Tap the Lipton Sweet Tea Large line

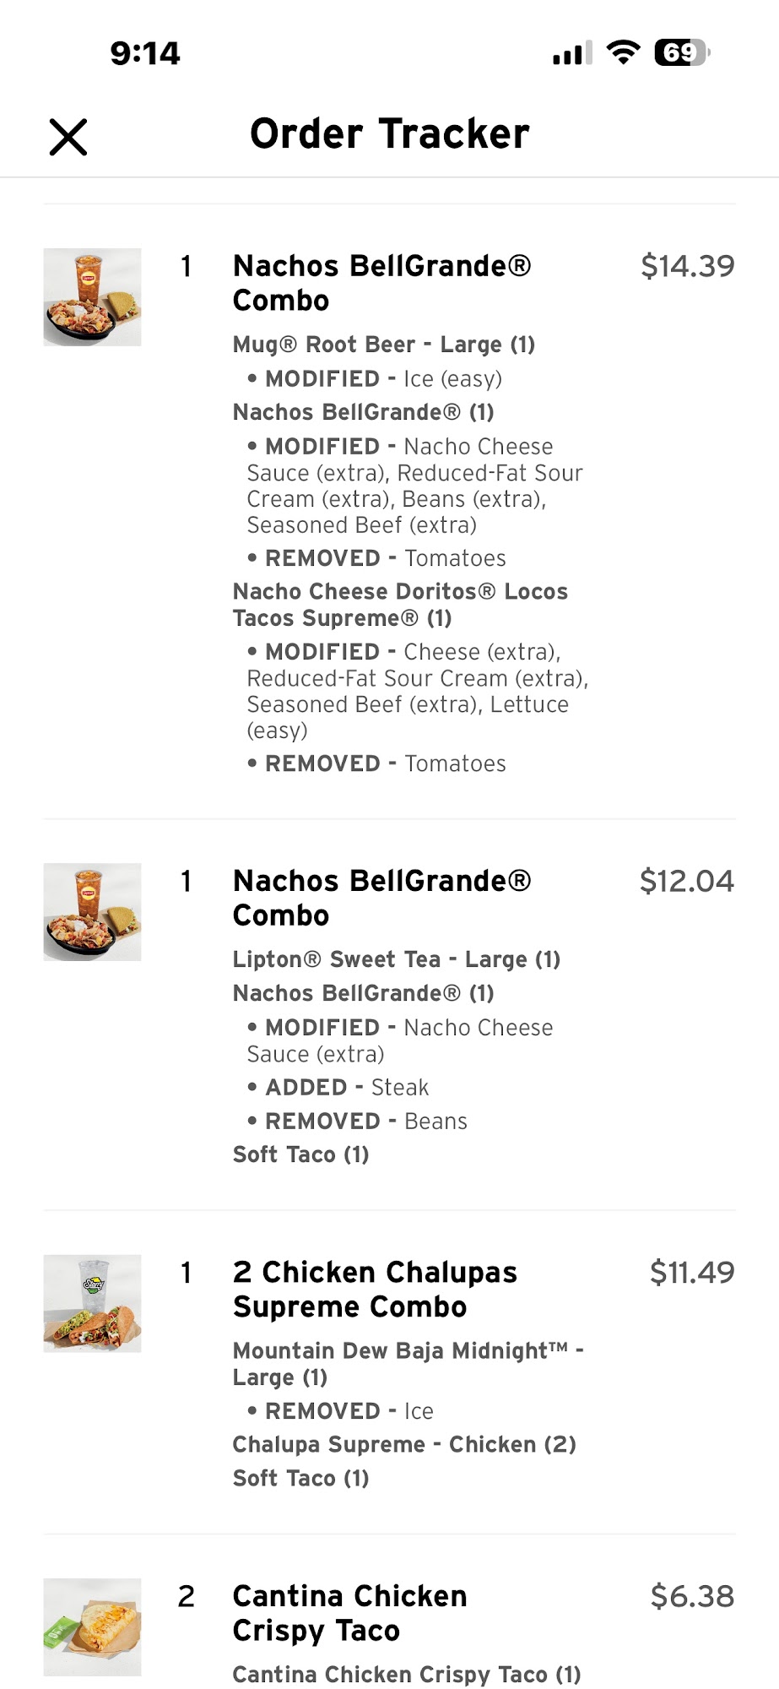coord(397,959)
